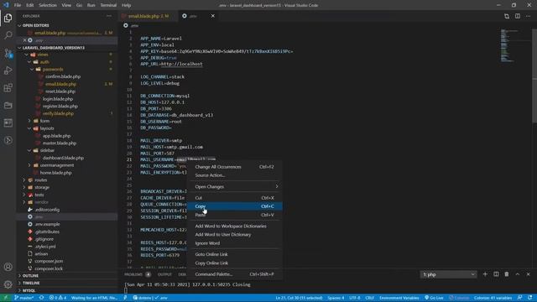Open terminal selector dropdown 1: php
Screen dimensions: 537x302
[448, 274]
